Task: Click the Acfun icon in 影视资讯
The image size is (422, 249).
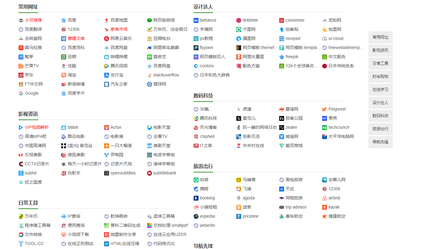Action: [x=107, y=128]
